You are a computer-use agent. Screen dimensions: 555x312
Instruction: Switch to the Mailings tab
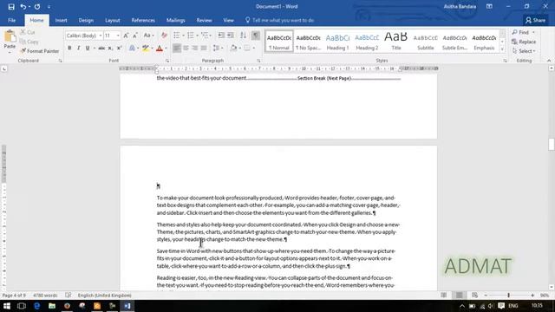(175, 21)
